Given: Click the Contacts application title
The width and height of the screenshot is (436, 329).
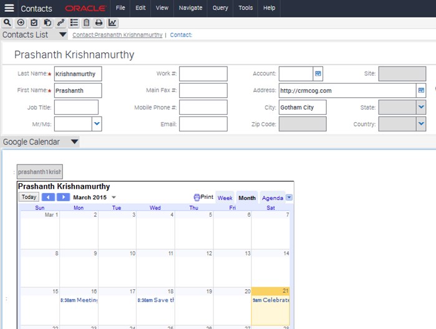Looking at the screenshot, I should (36, 9).
